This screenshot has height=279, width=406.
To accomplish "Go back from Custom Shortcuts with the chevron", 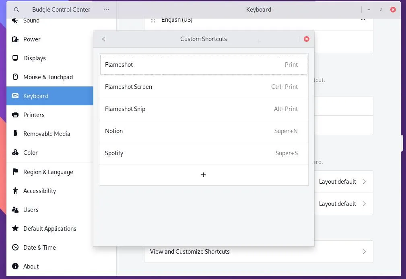I will coord(104,39).
